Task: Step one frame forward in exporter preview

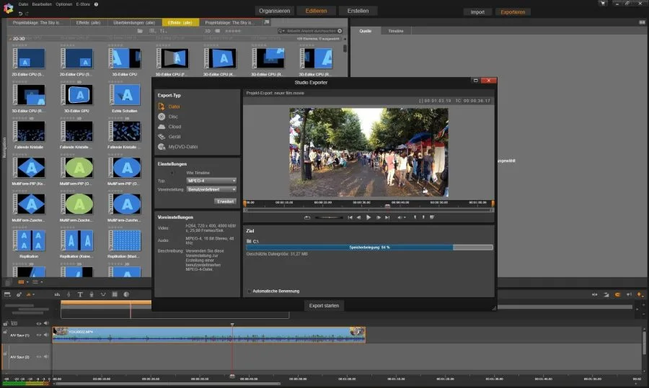Action: [379, 217]
